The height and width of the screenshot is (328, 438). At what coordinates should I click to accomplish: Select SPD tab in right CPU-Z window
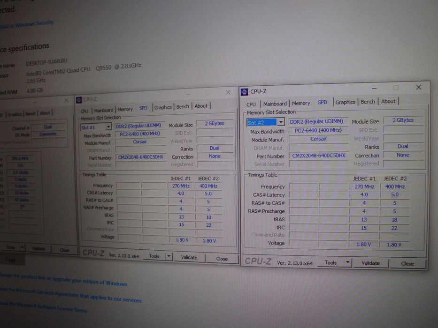coord(323,102)
